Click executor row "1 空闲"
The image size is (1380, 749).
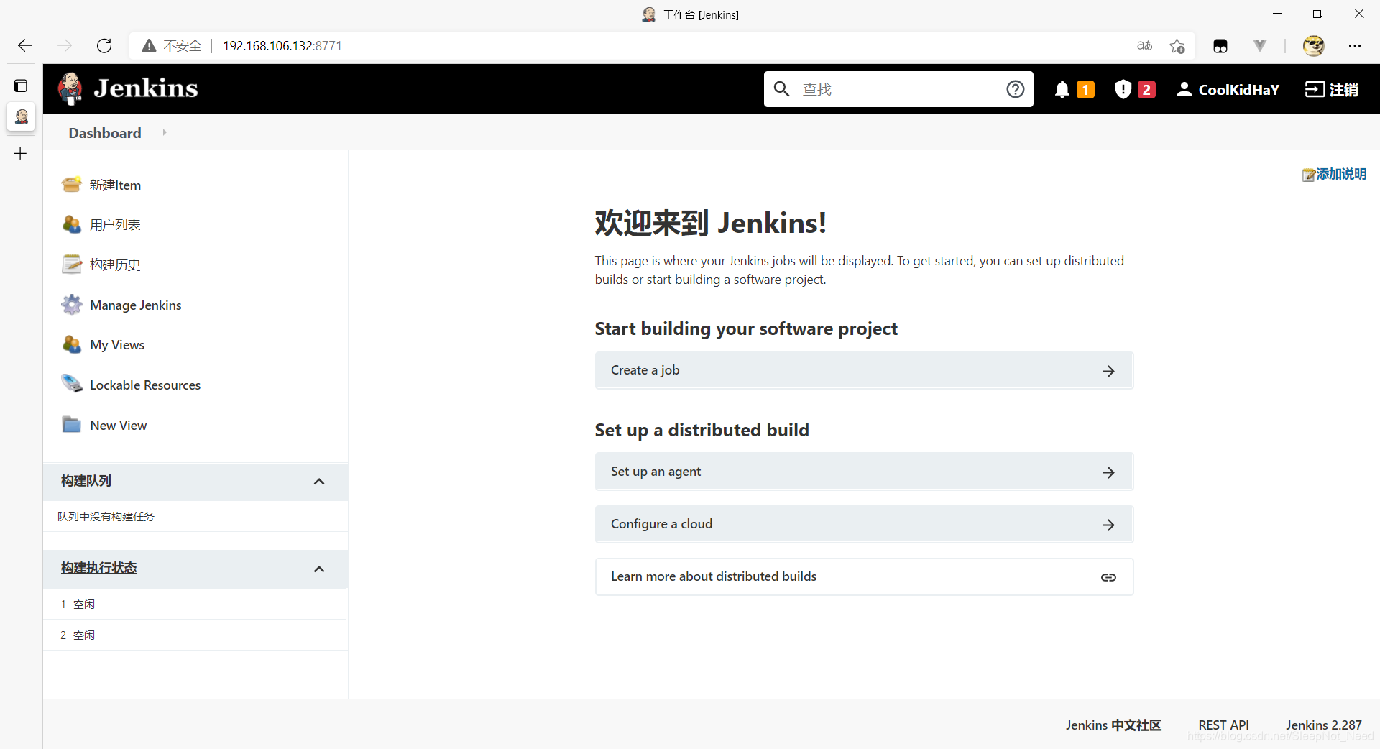pyautogui.click(x=195, y=605)
